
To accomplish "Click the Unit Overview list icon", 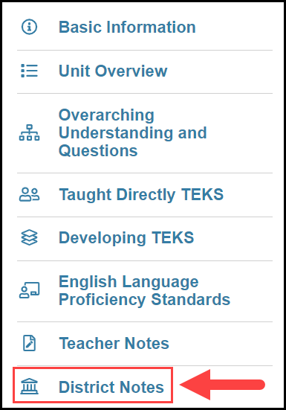I will (29, 71).
